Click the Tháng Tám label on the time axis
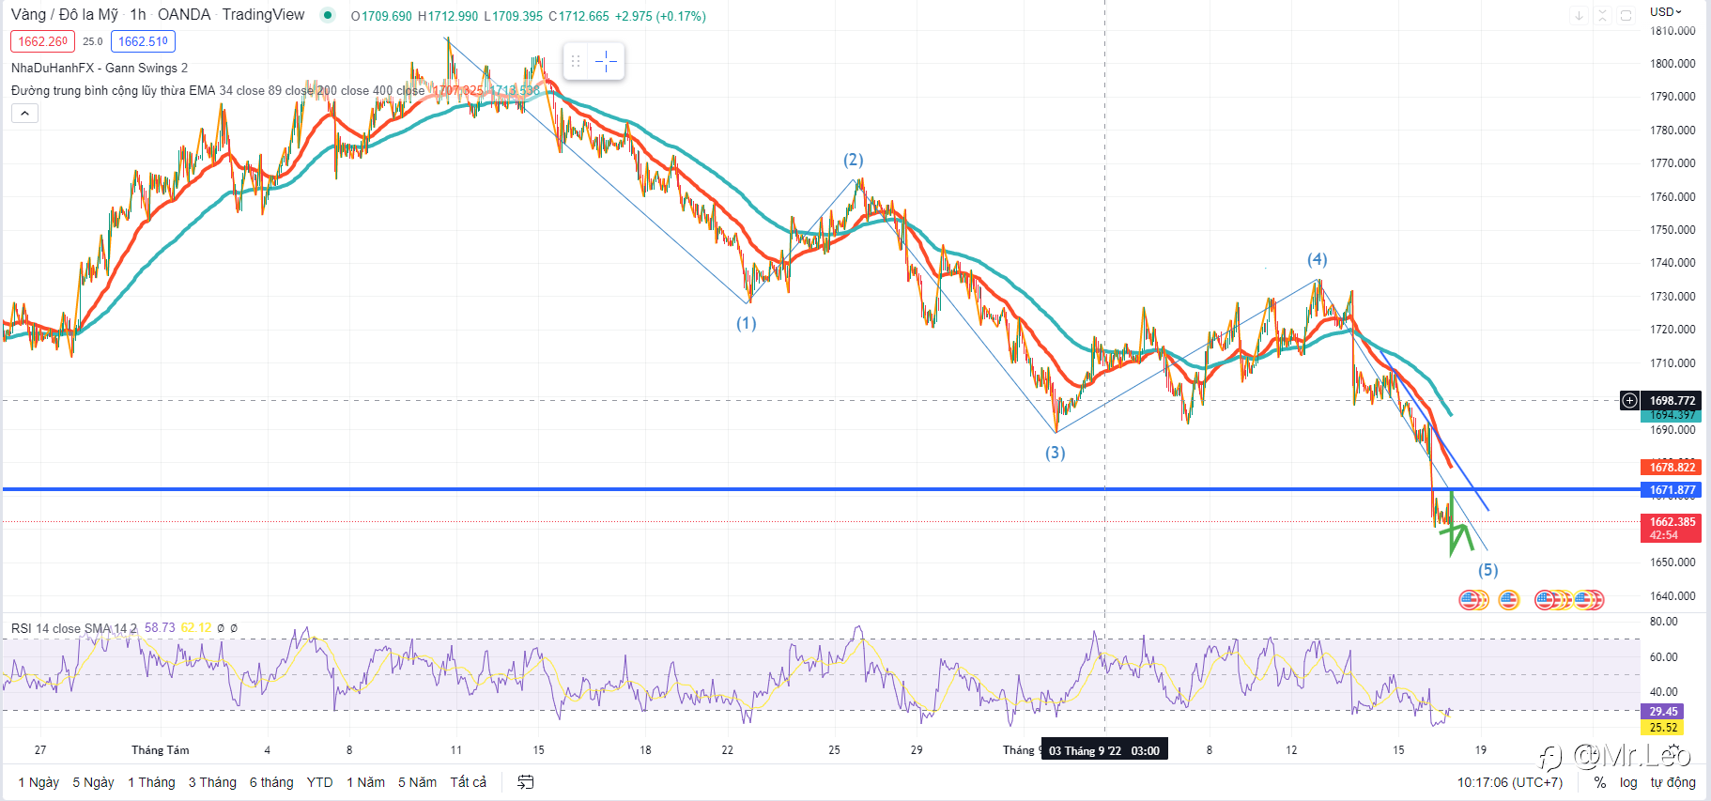Image resolution: width=1711 pixels, height=801 pixels. coord(160,750)
